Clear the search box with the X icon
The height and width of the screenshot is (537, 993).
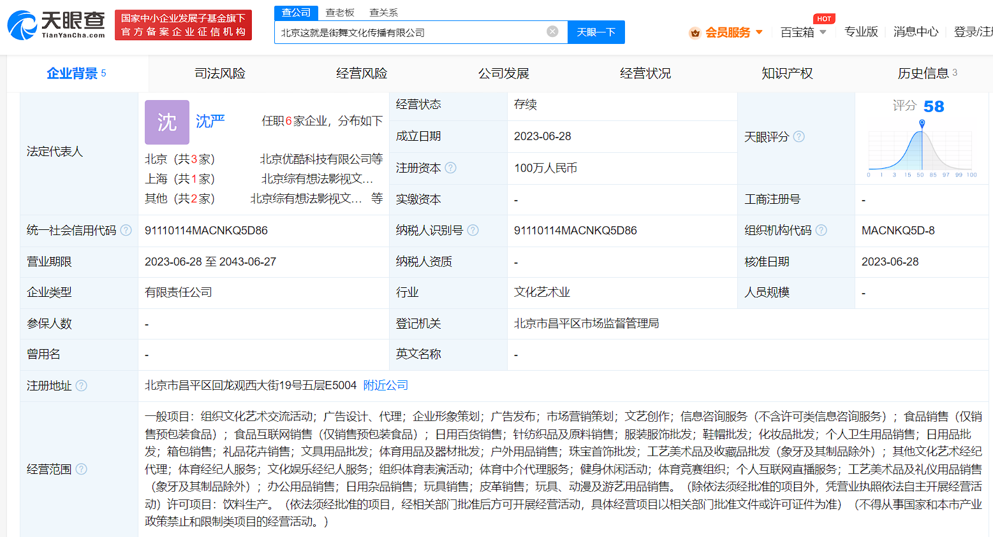click(553, 31)
